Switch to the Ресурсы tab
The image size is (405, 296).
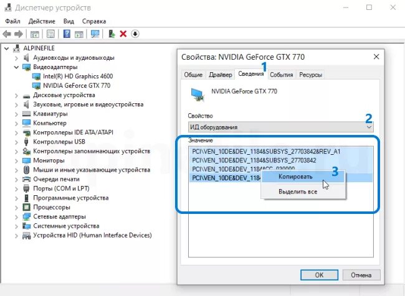coord(310,75)
